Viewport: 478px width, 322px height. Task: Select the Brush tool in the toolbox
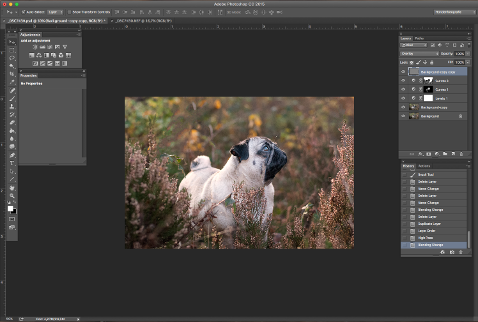pos(12,98)
